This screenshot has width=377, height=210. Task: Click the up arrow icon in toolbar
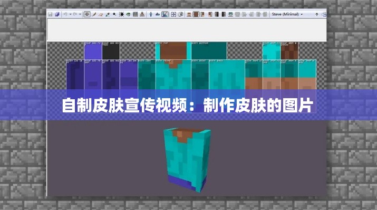(x=317, y=15)
